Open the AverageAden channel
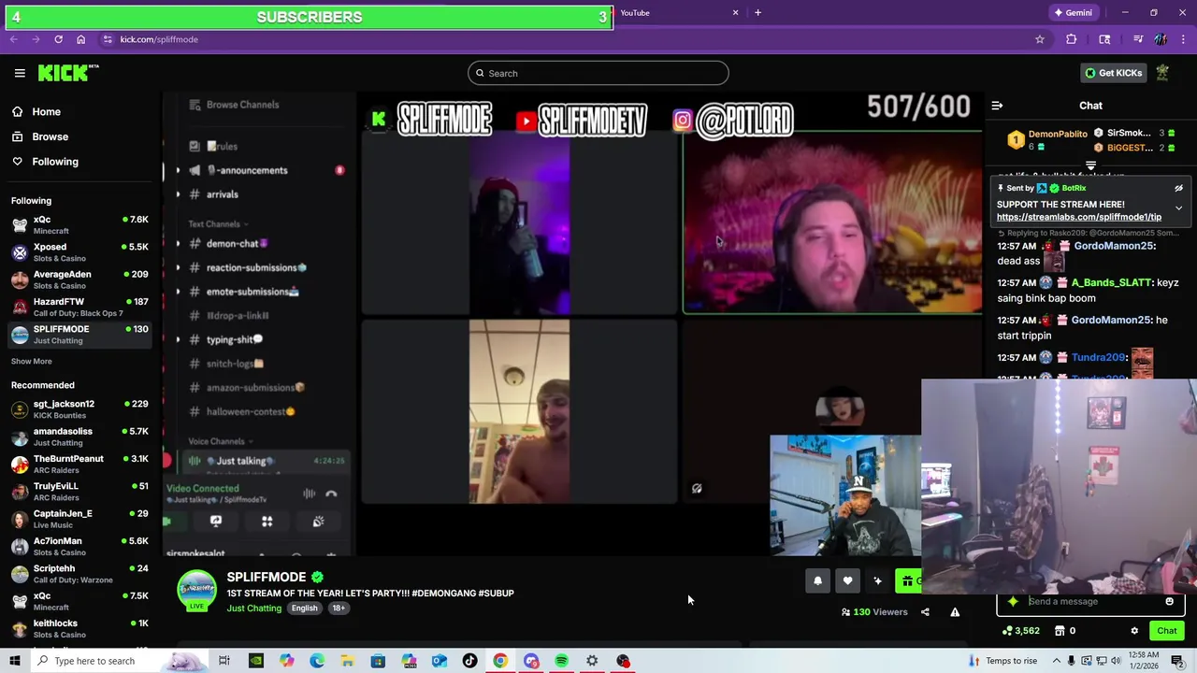1197x673 pixels. (79, 279)
